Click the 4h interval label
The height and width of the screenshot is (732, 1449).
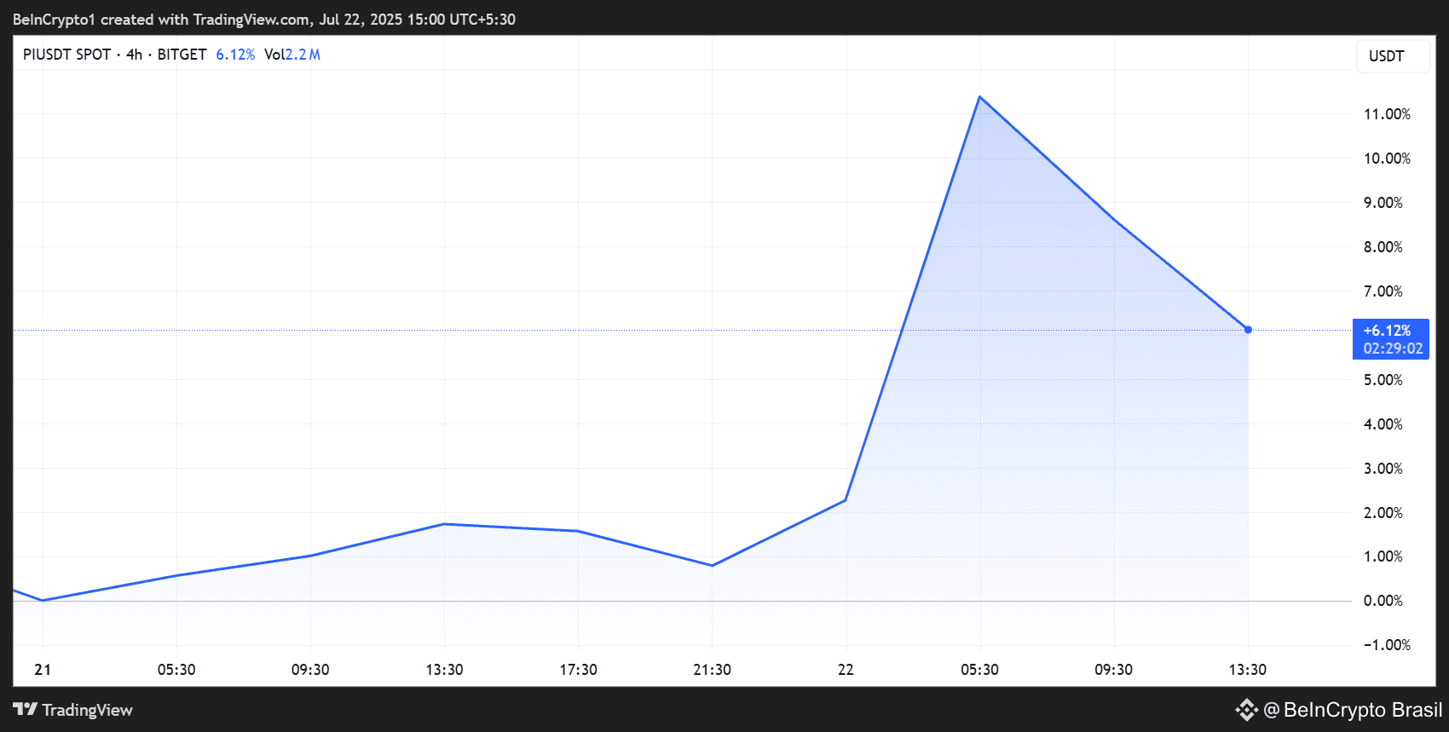(x=134, y=55)
